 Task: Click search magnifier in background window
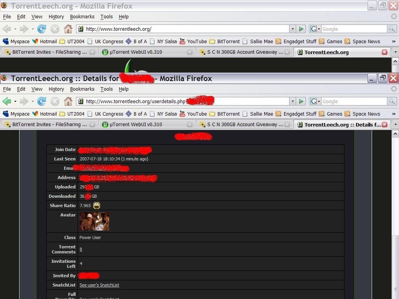(x=392, y=29)
